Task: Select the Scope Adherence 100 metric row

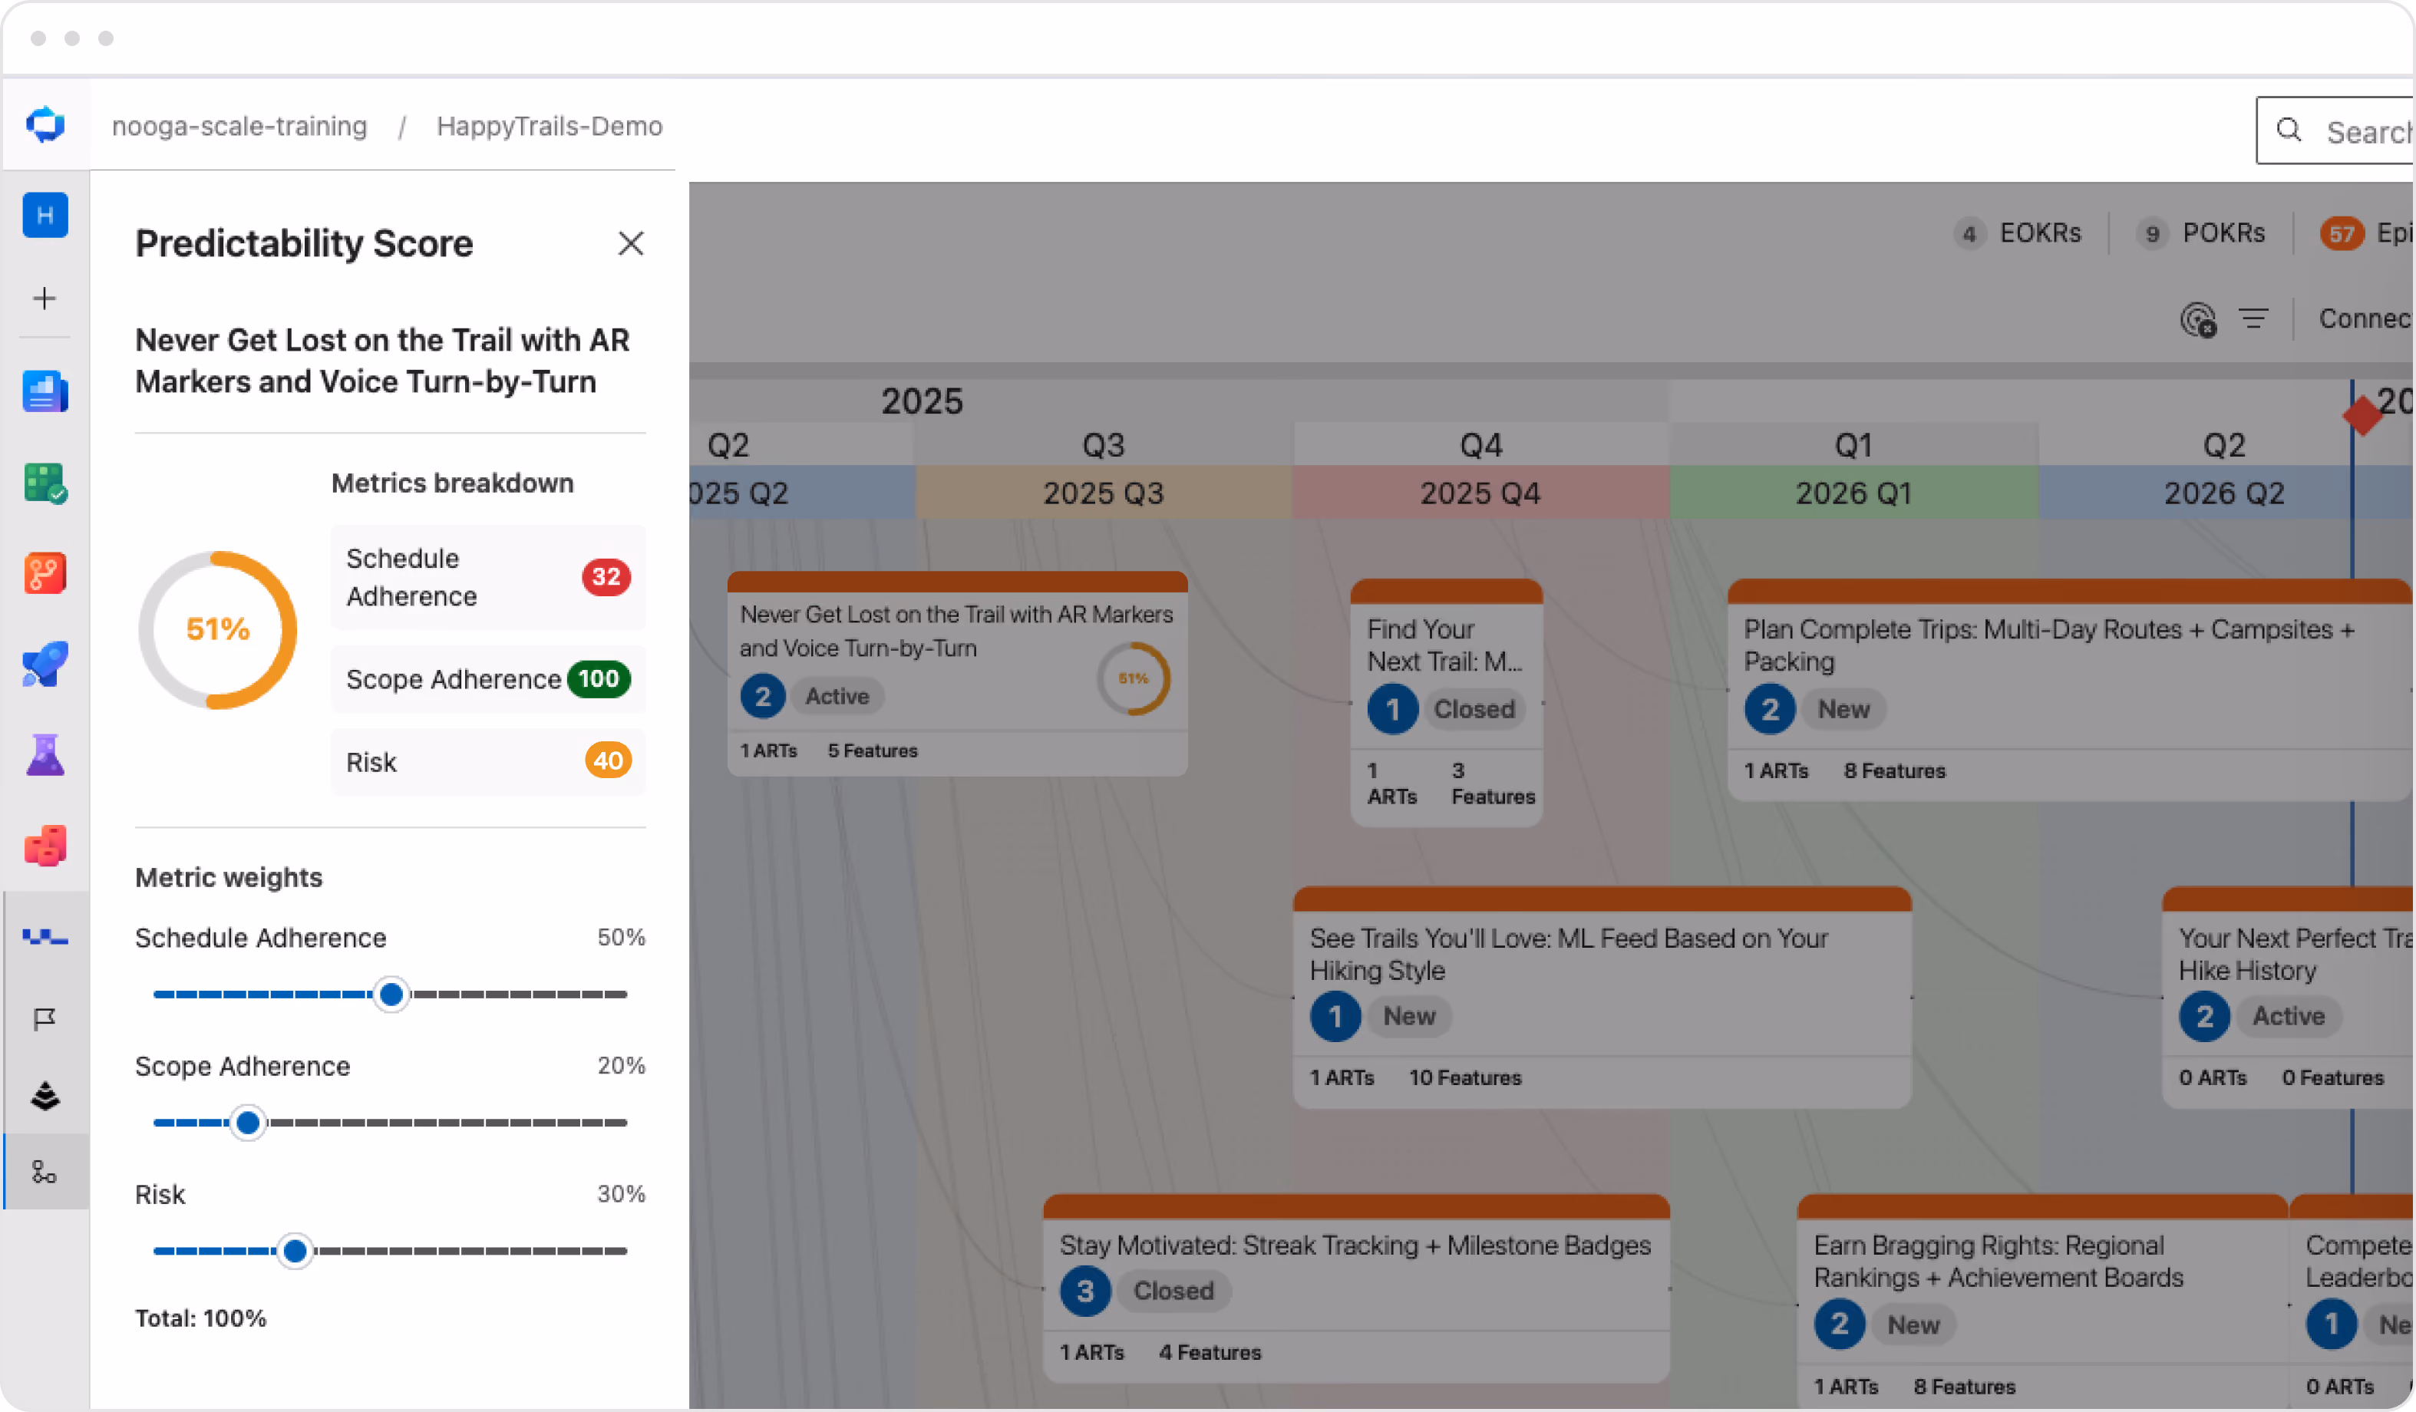Action: pyautogui.click(x=488, y=680)
